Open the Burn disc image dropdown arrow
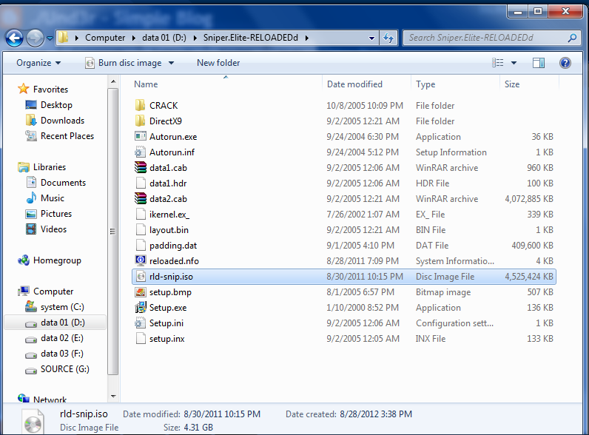This screenshot has height=435, width=589. click(x=171, y=63)
